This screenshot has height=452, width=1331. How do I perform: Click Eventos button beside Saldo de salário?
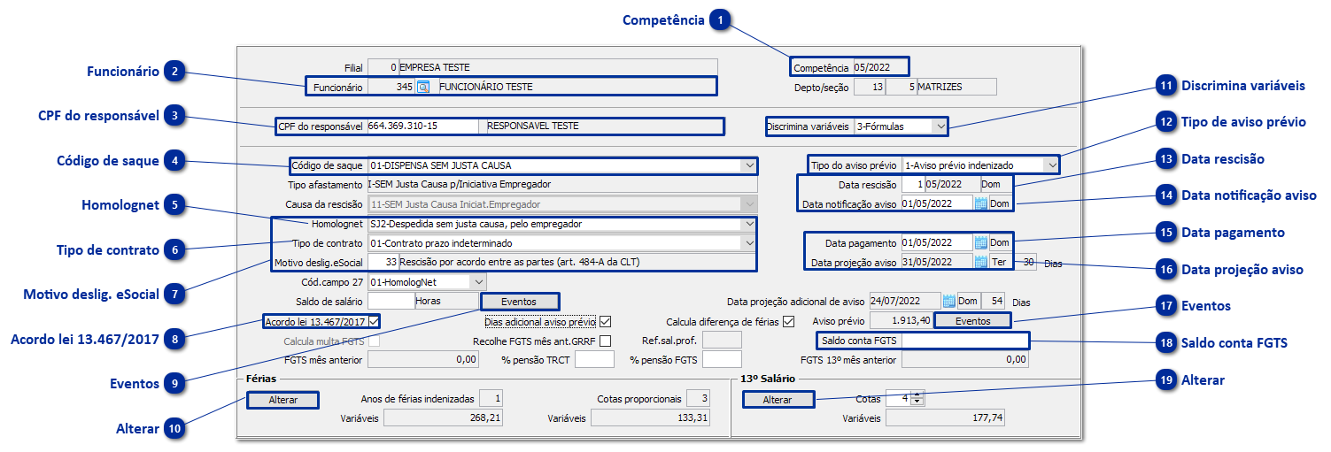click(x=519, y=302)
